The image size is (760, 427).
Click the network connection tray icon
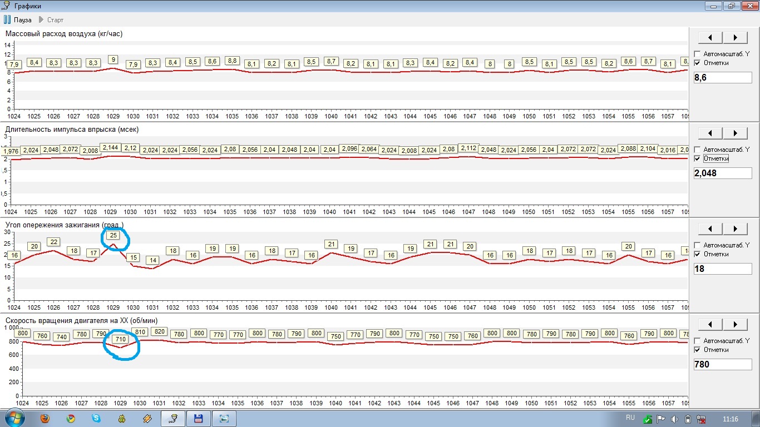tap(701, 419)
